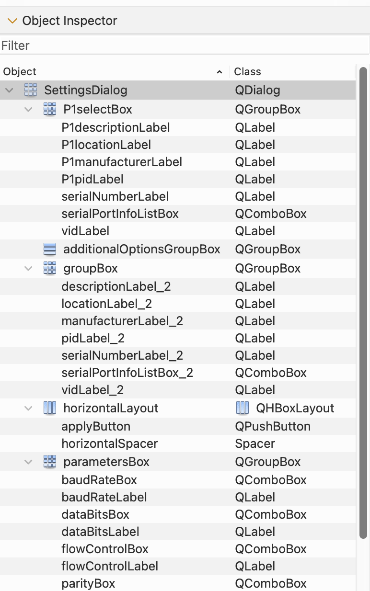Image resolution: width=370 pixels, height=591 pixels.
Task: Collapse the horizontalLayout node
Action: 28,408
